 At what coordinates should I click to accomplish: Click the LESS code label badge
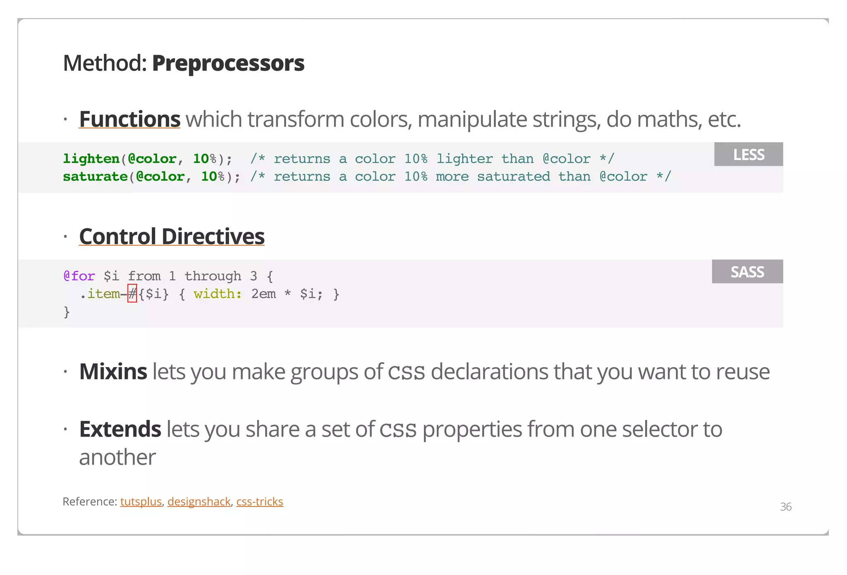click(x=749, y=154)
